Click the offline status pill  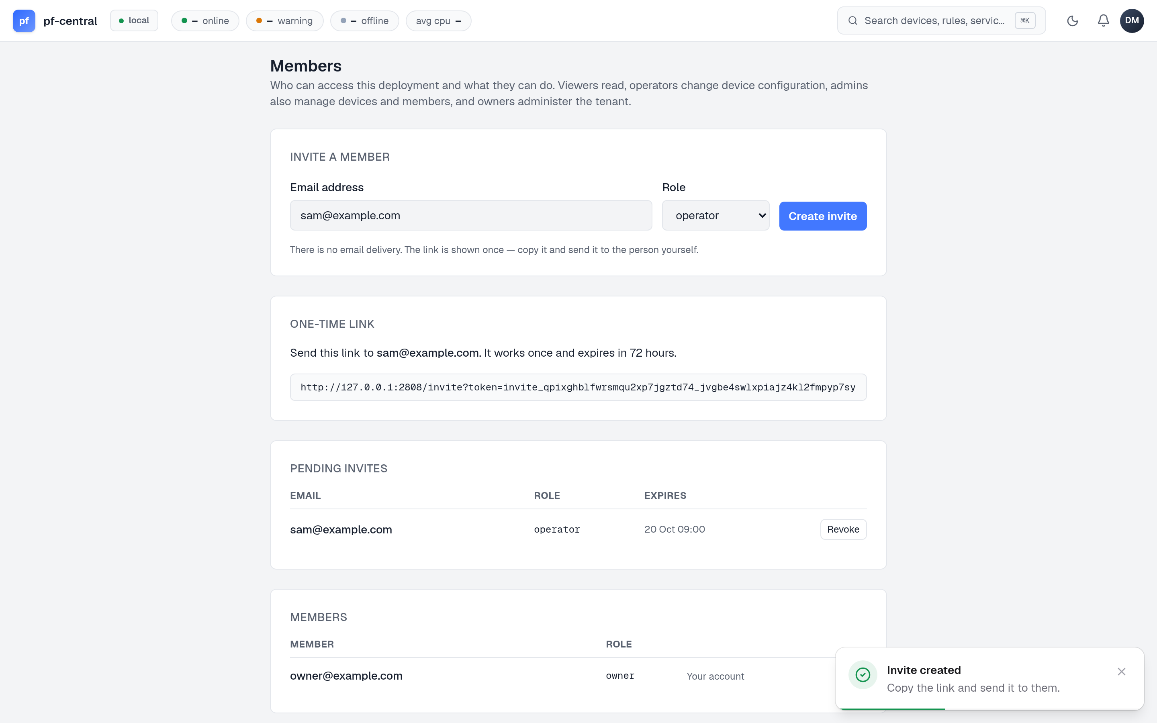click(x=364, y=20)
